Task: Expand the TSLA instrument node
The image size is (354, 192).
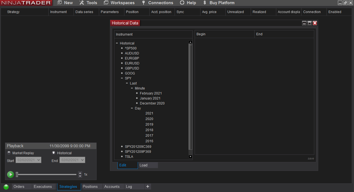Action: coord(122,157)
